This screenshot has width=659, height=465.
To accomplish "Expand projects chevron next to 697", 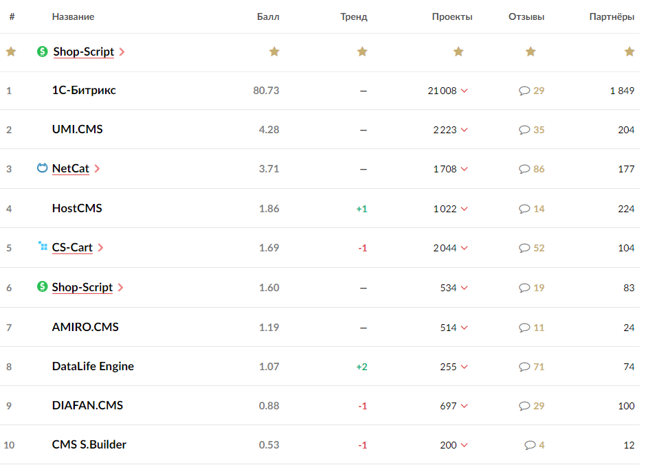I will [x=464, y=406].
